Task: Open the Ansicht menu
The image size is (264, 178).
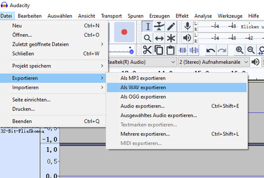Action: pos(86,16)
